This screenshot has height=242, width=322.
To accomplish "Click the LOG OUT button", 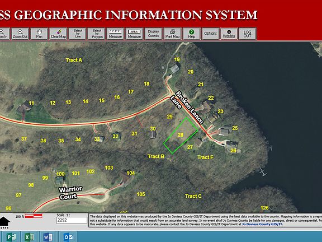I will 248,34.
